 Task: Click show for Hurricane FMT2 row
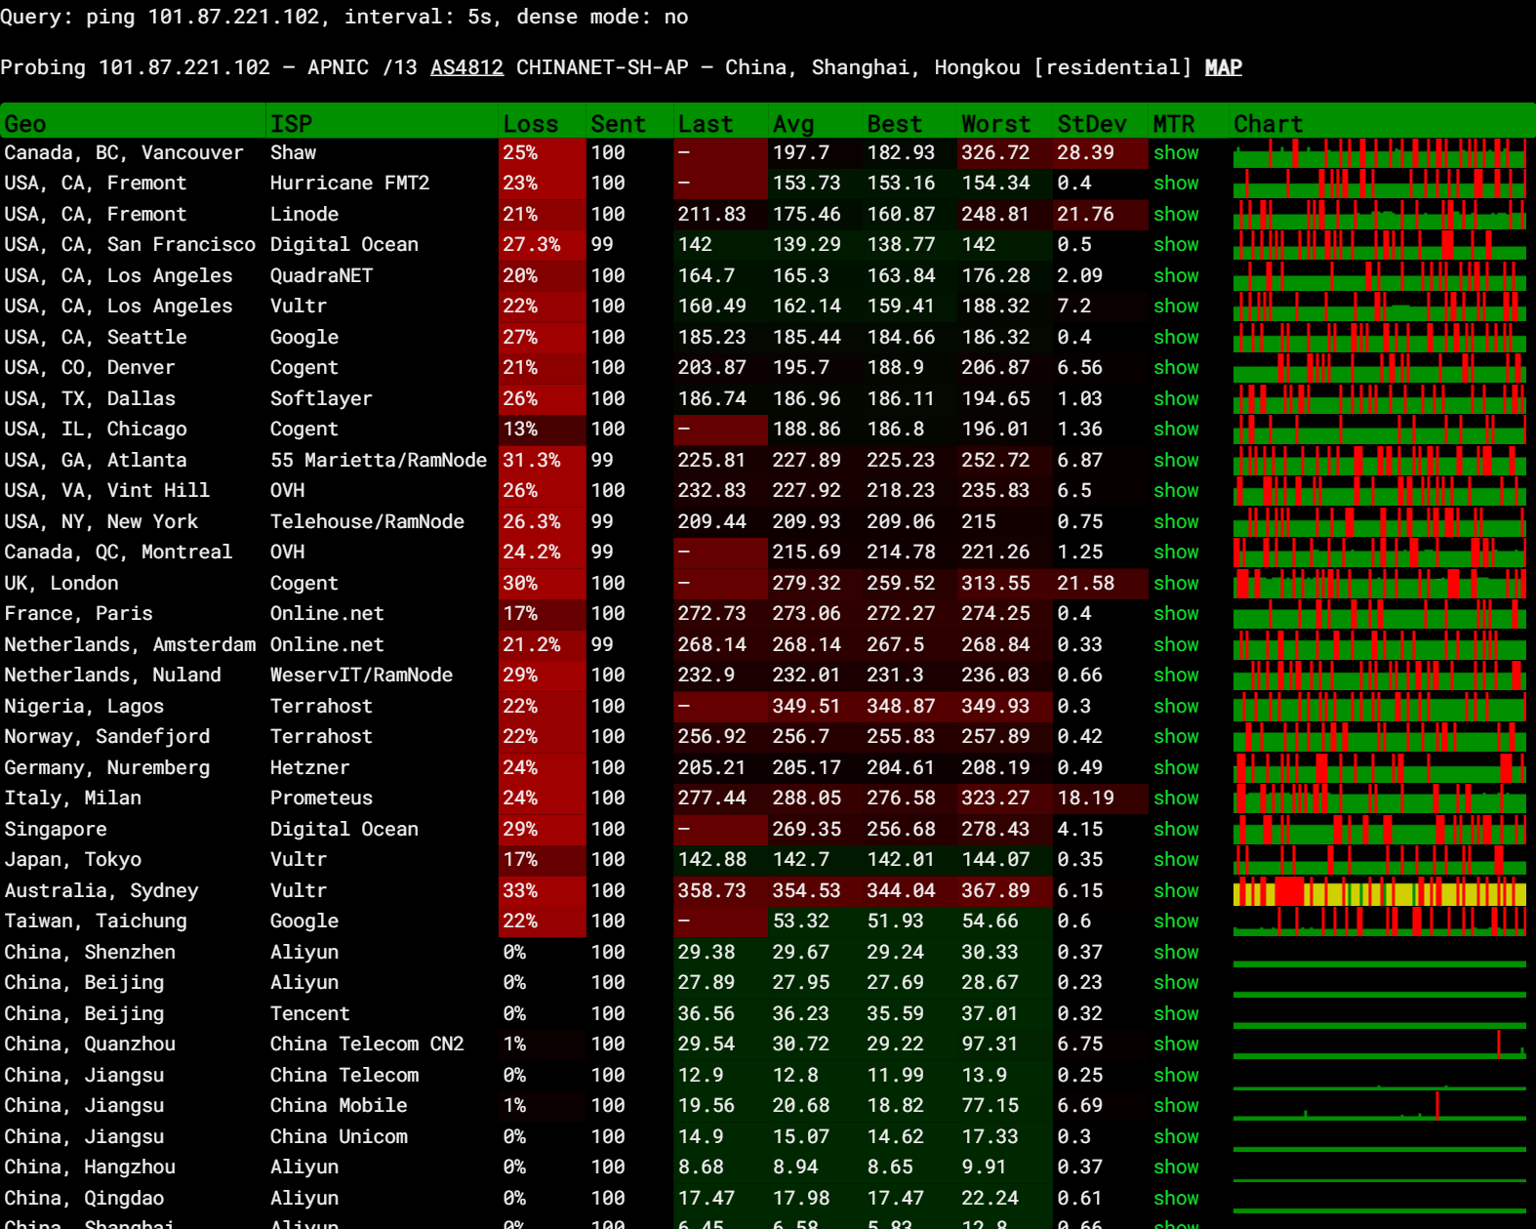tap(1176, 184)
